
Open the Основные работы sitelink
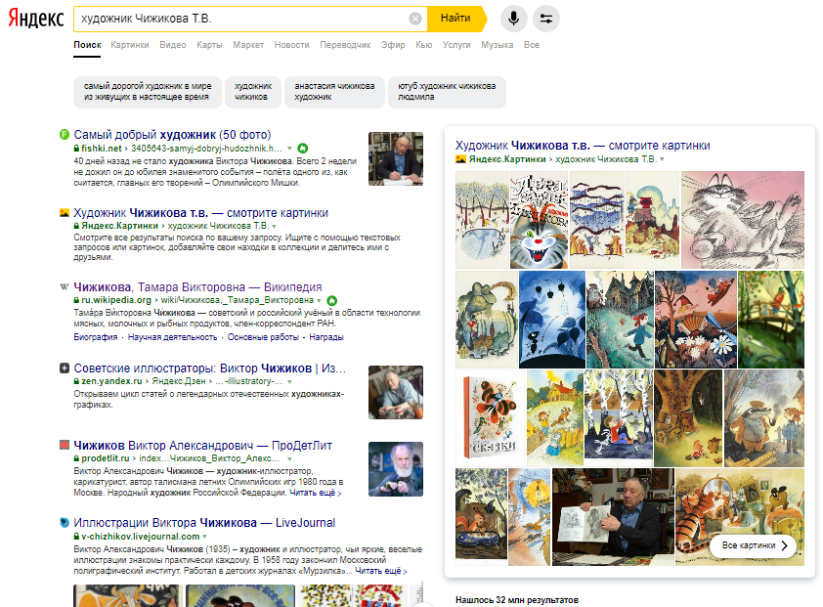tap(263, 337)
